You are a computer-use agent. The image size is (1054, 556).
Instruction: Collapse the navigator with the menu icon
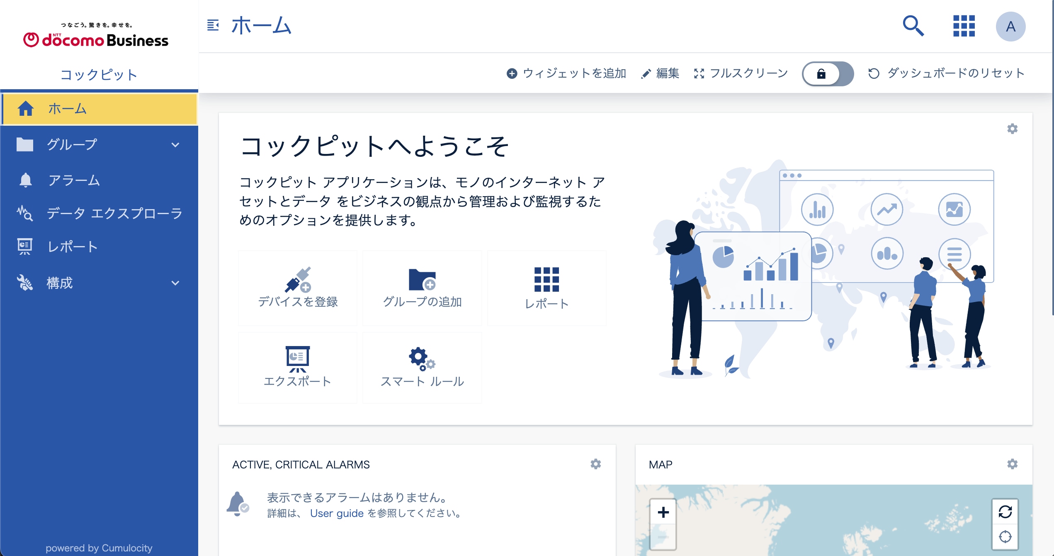tap(213, 25)
